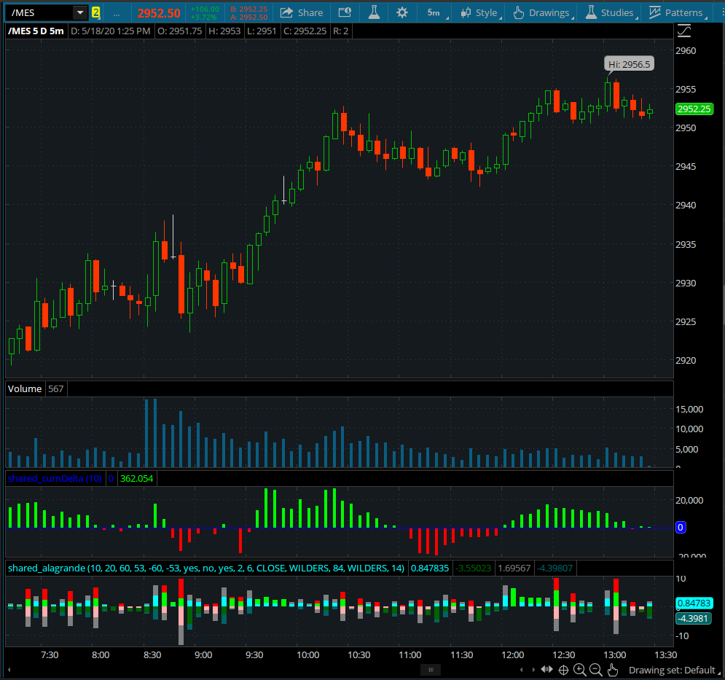Click the crosshair pan icon
The image size is (725, 680).
coord(564,670)
